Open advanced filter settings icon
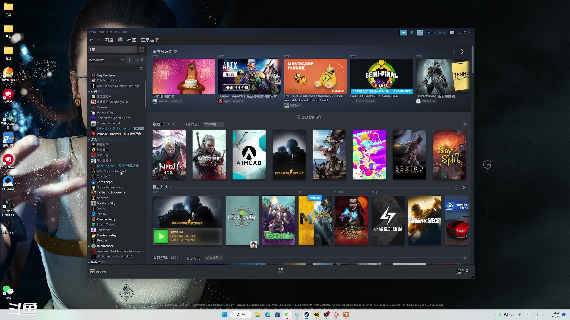The height and width of the screenshot is (320, 570). (142, 68)
